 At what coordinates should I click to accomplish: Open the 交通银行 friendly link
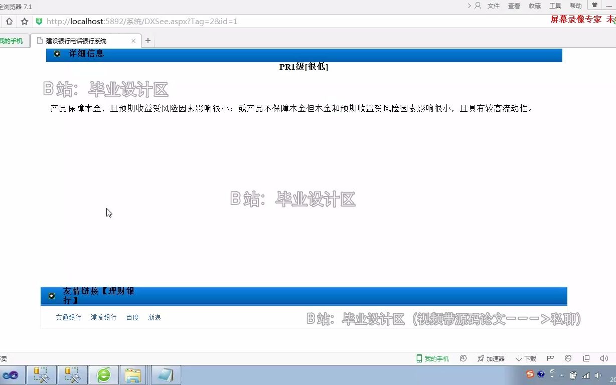[x=69, y=317]
